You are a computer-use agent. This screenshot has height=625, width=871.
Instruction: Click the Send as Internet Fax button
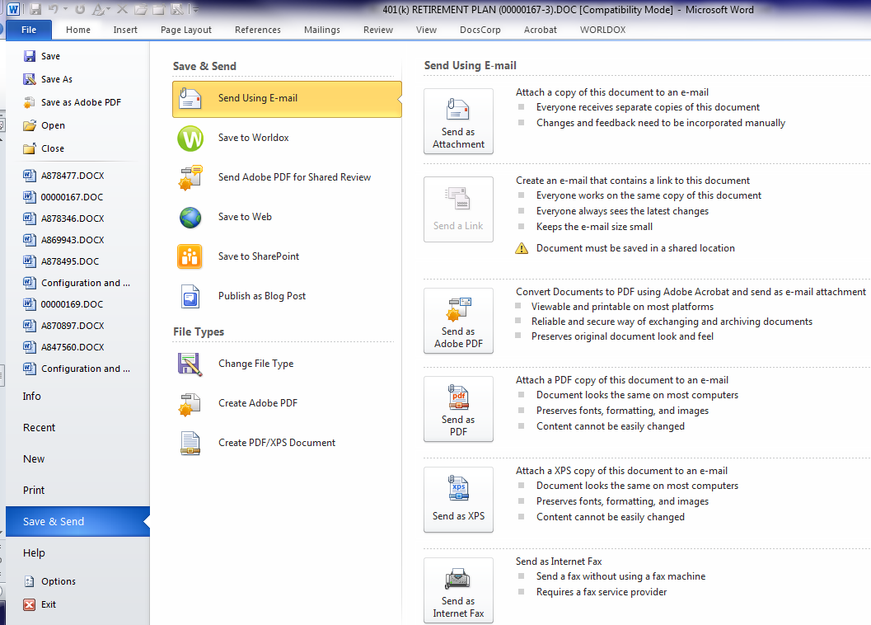pyautogui.click(x=458, y=590)
